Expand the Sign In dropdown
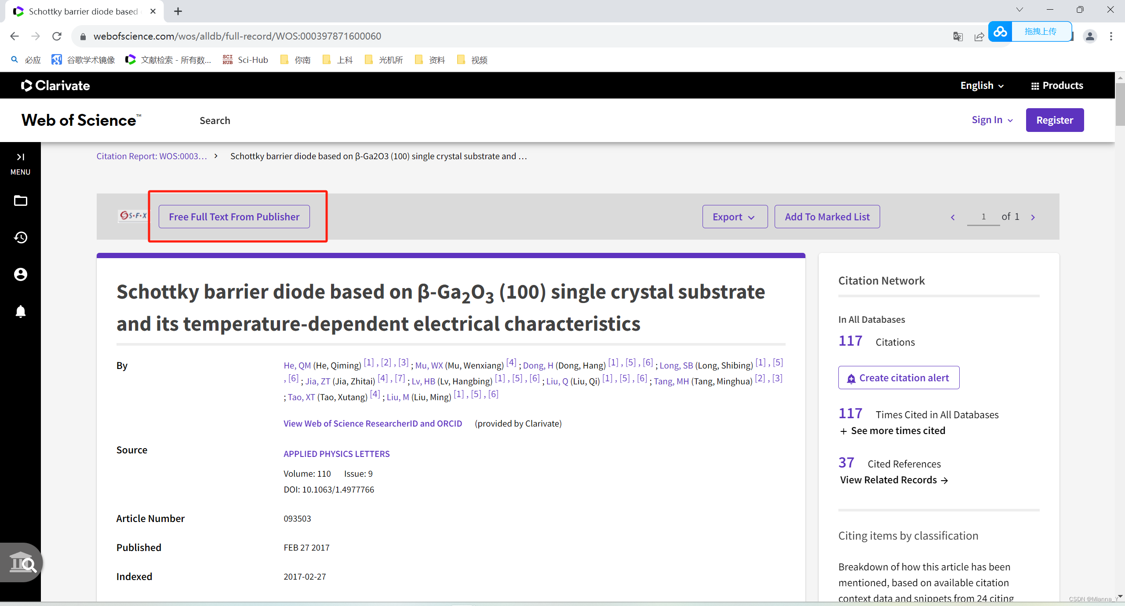This screenshot has height=606, width=1125. (x=991, y=120)
